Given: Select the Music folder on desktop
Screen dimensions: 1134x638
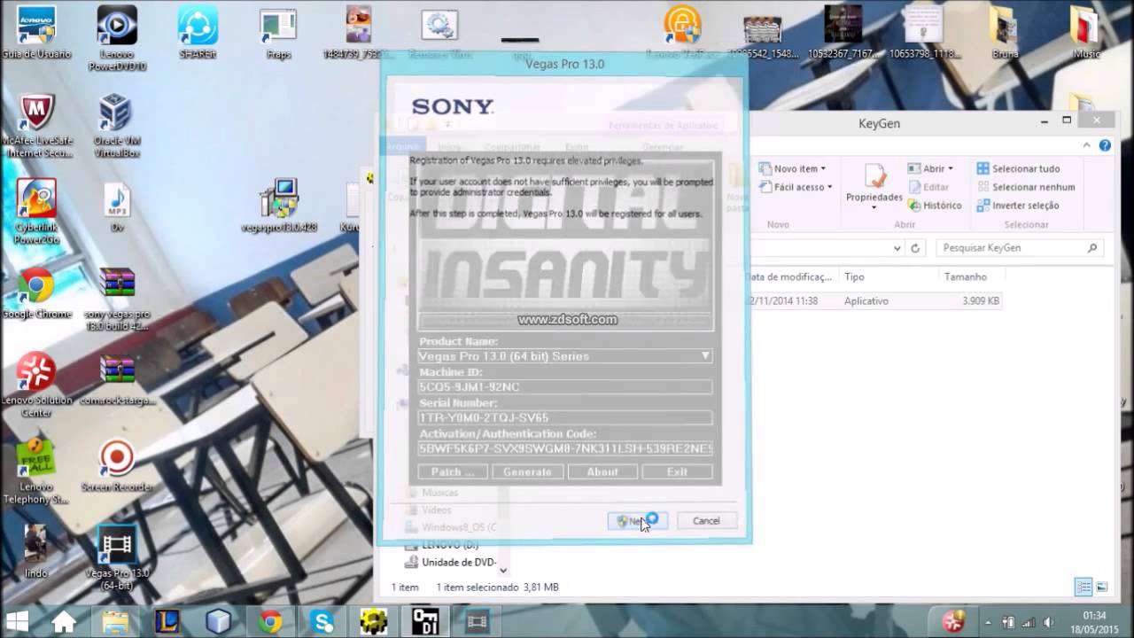Looking at the screenshot, I should tap(1086, 33).
